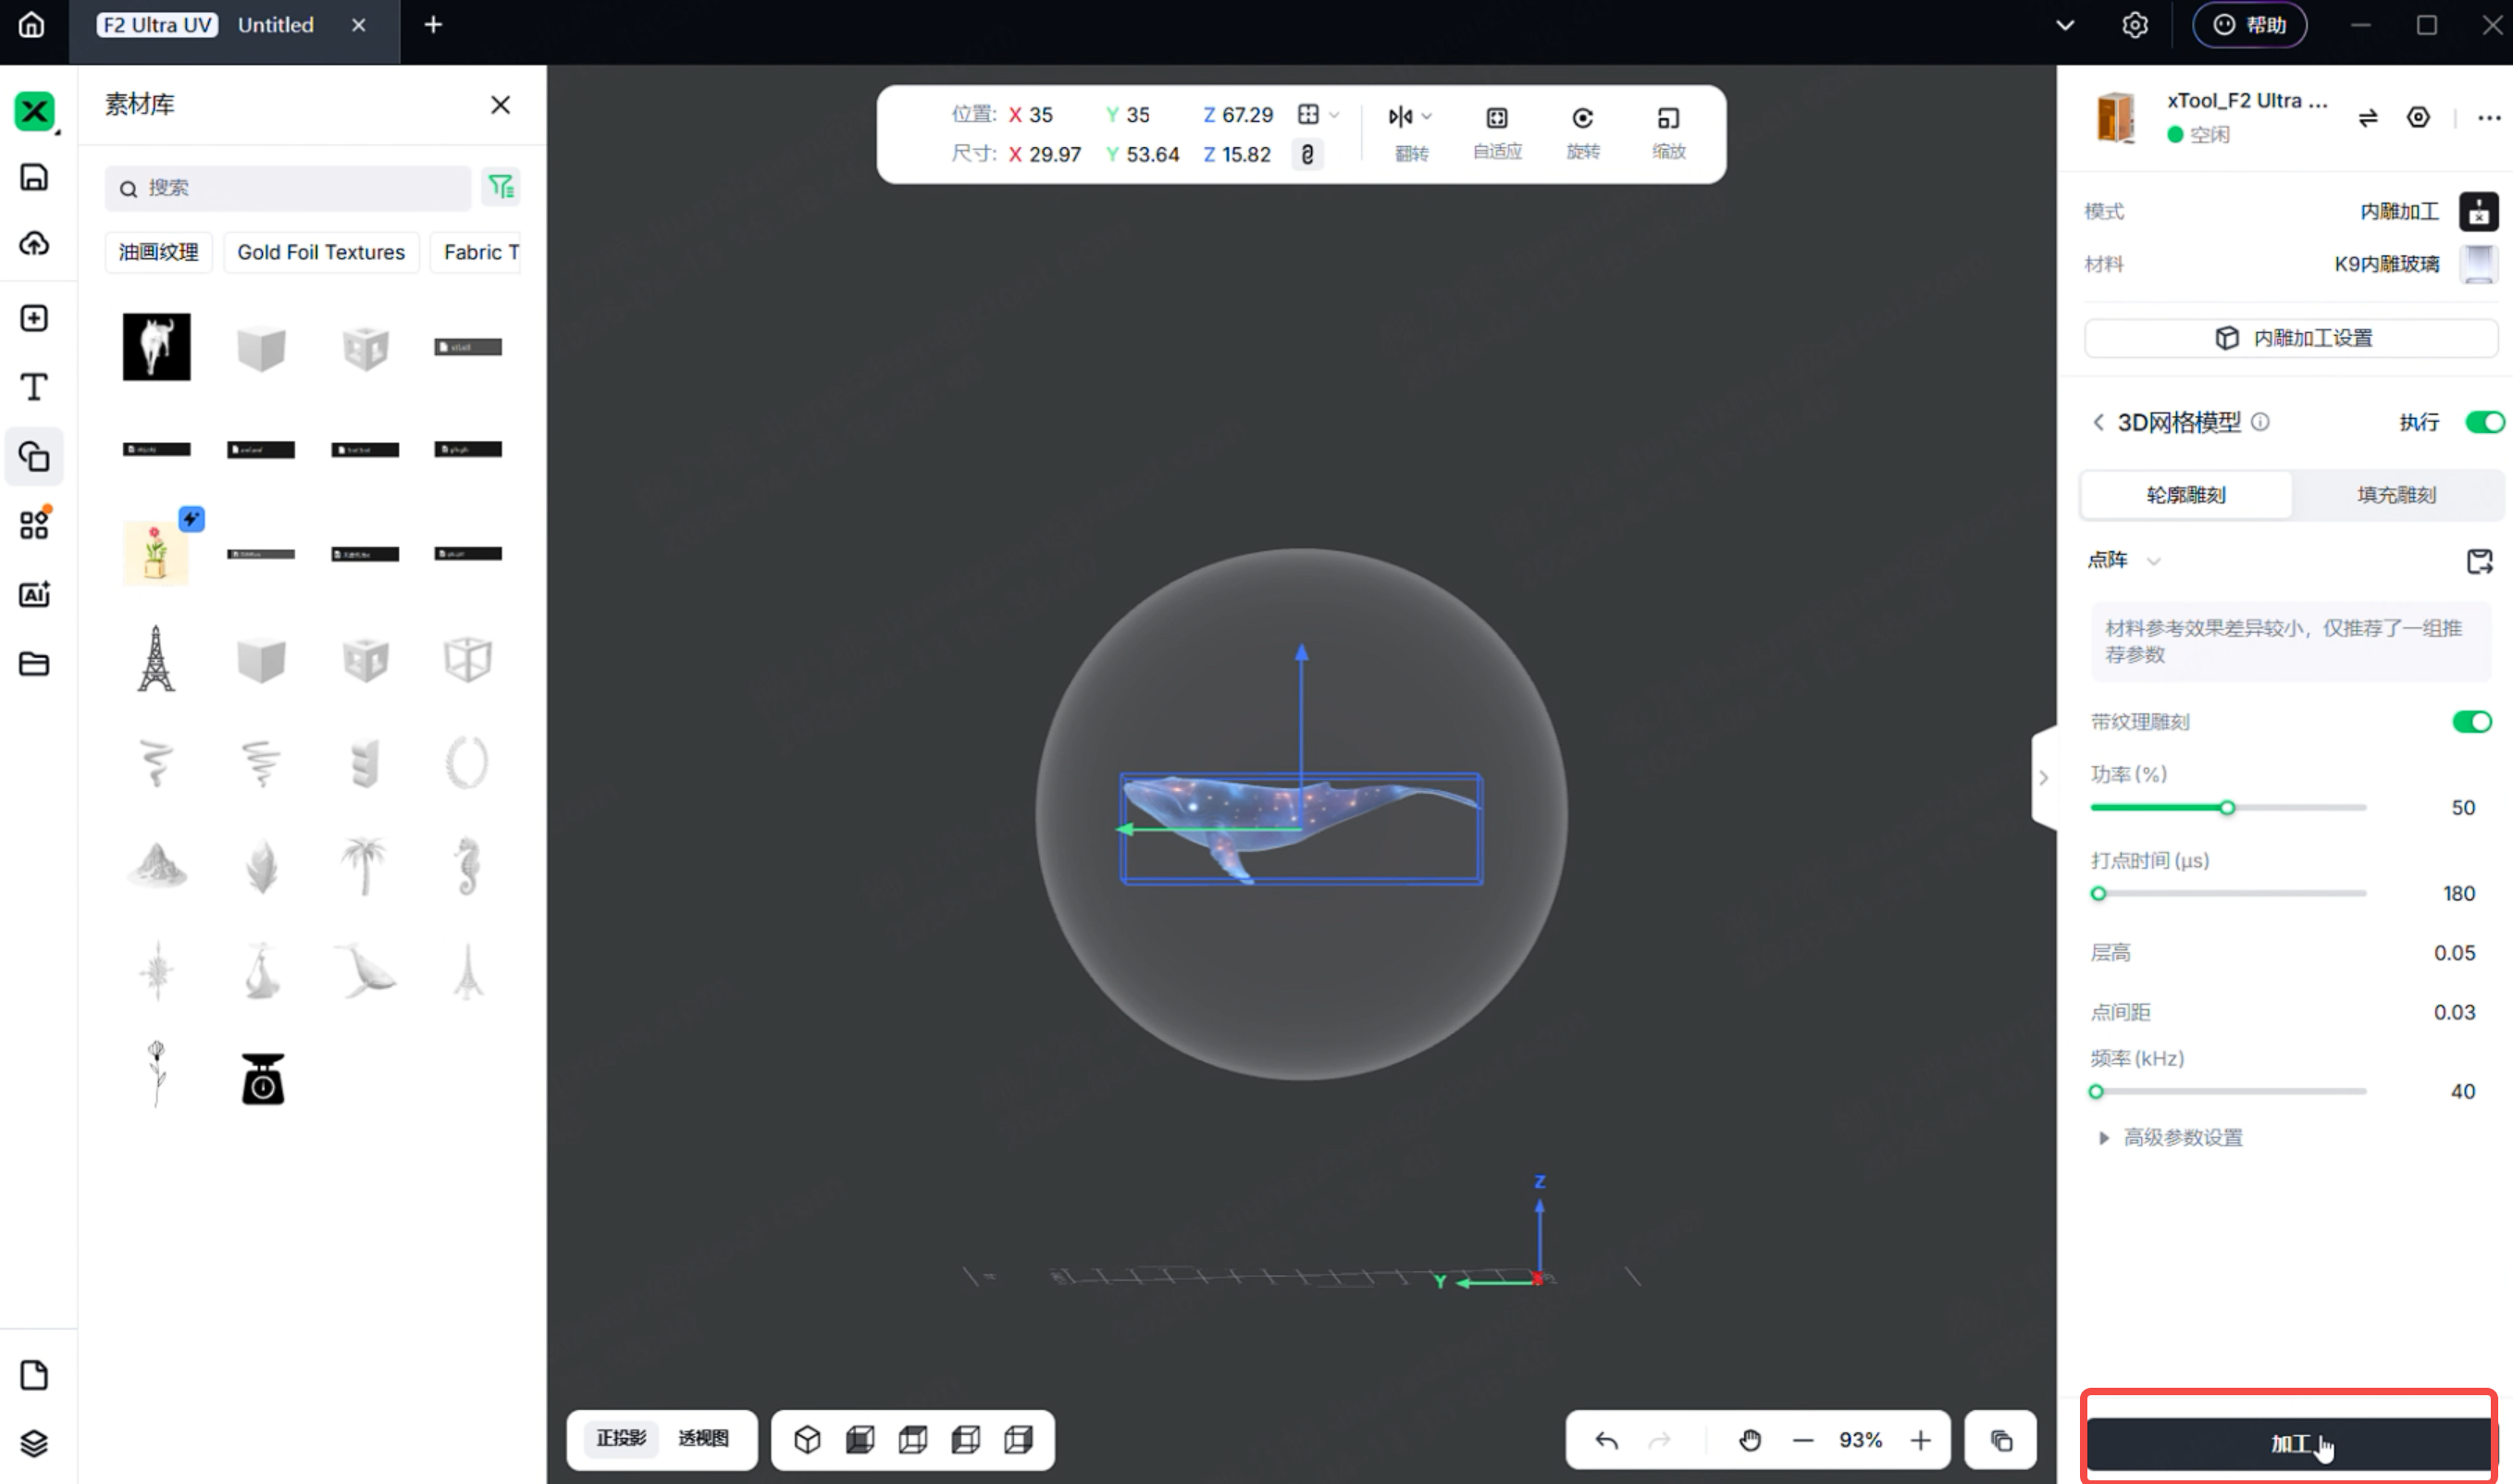Open the settings gear in title bar
The width and height of the screenshot is (2513, 1484).
point(2134,25)
